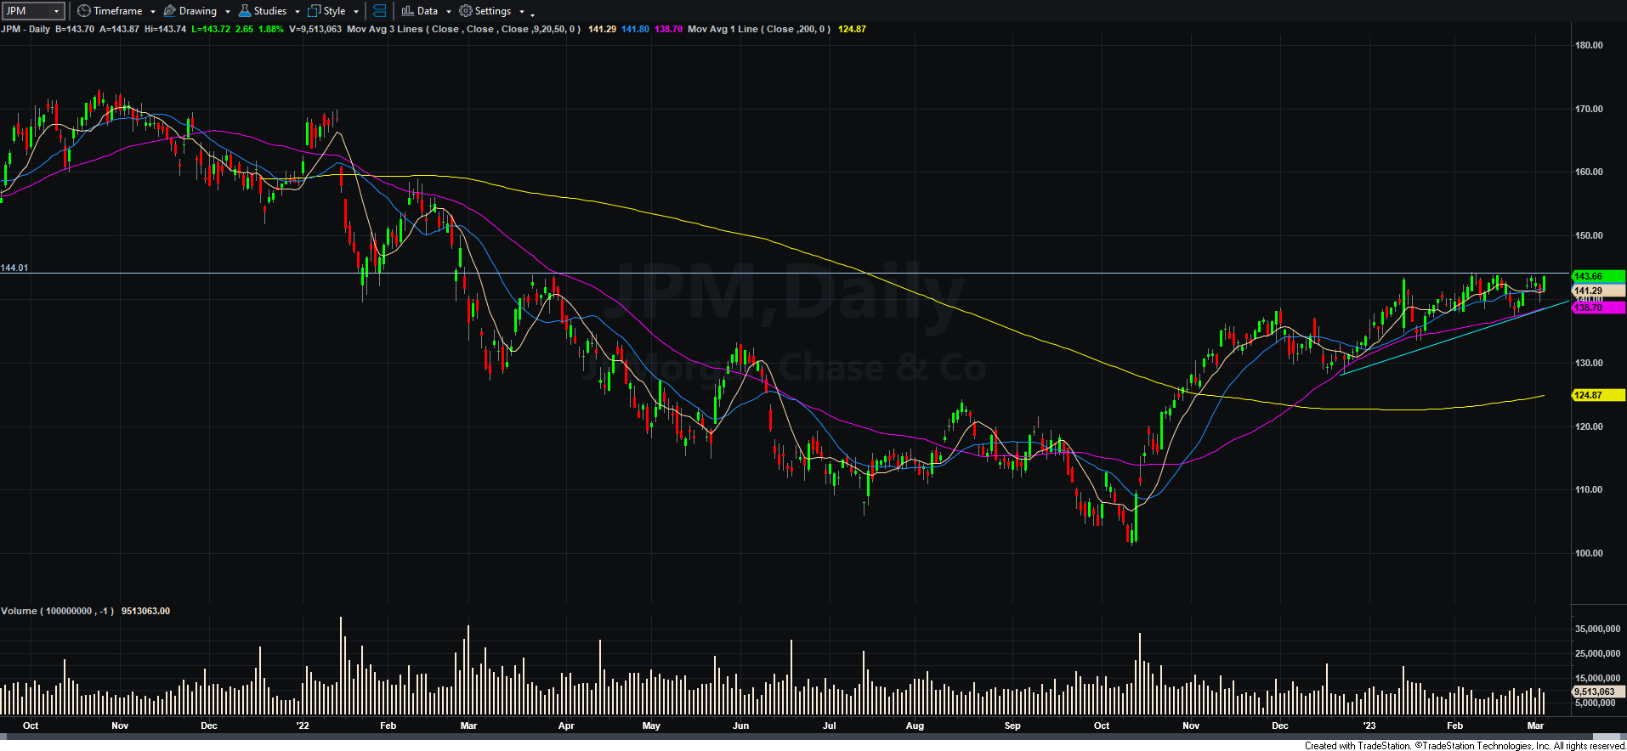Image resolution: width=1627 pixels, height=751 pixels.
Task: Expand the Timeframe dropdown arrow
Action: tap(153, 12)
